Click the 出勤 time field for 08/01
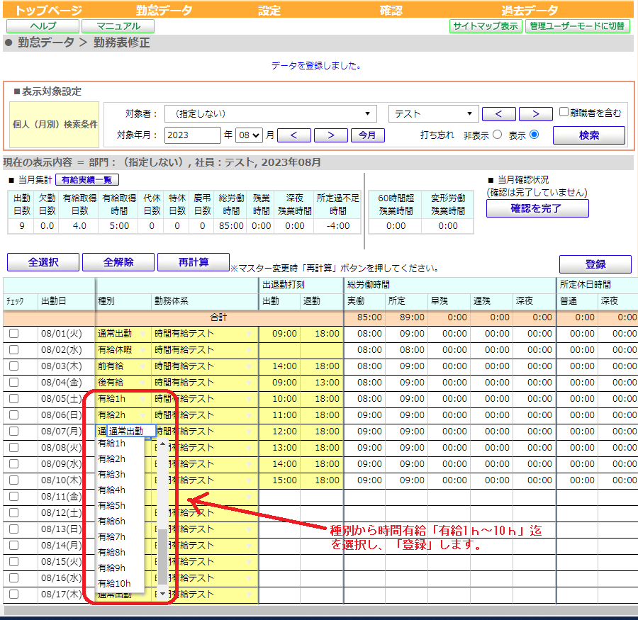 point(279,334)
